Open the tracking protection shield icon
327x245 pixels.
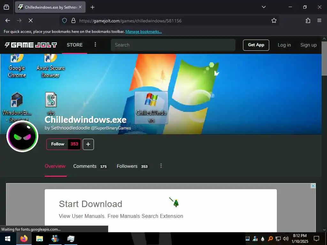click(65, 20)
